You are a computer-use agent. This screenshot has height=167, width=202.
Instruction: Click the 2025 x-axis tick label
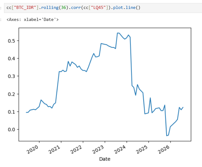142,149
